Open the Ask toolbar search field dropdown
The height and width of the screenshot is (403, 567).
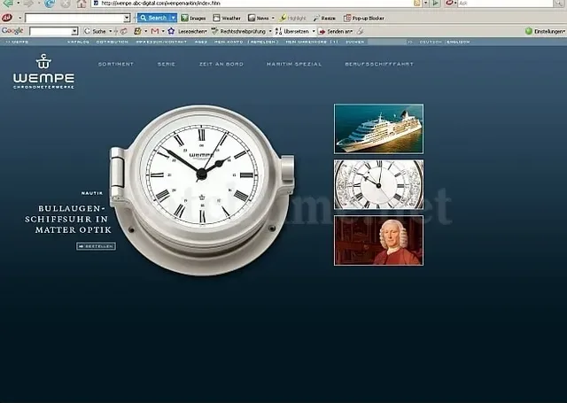126,18
